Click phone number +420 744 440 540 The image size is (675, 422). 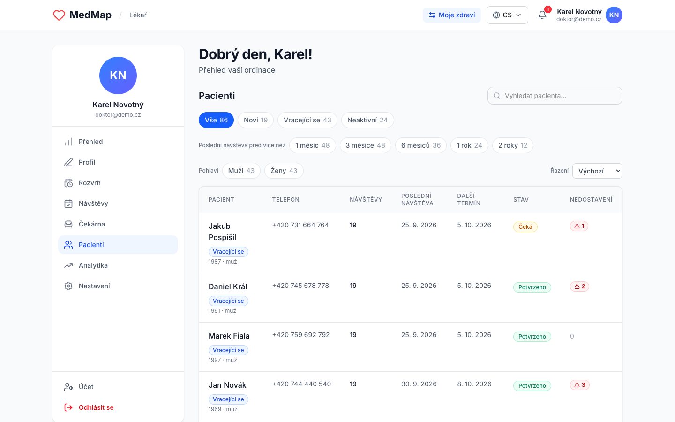(301, 384)
